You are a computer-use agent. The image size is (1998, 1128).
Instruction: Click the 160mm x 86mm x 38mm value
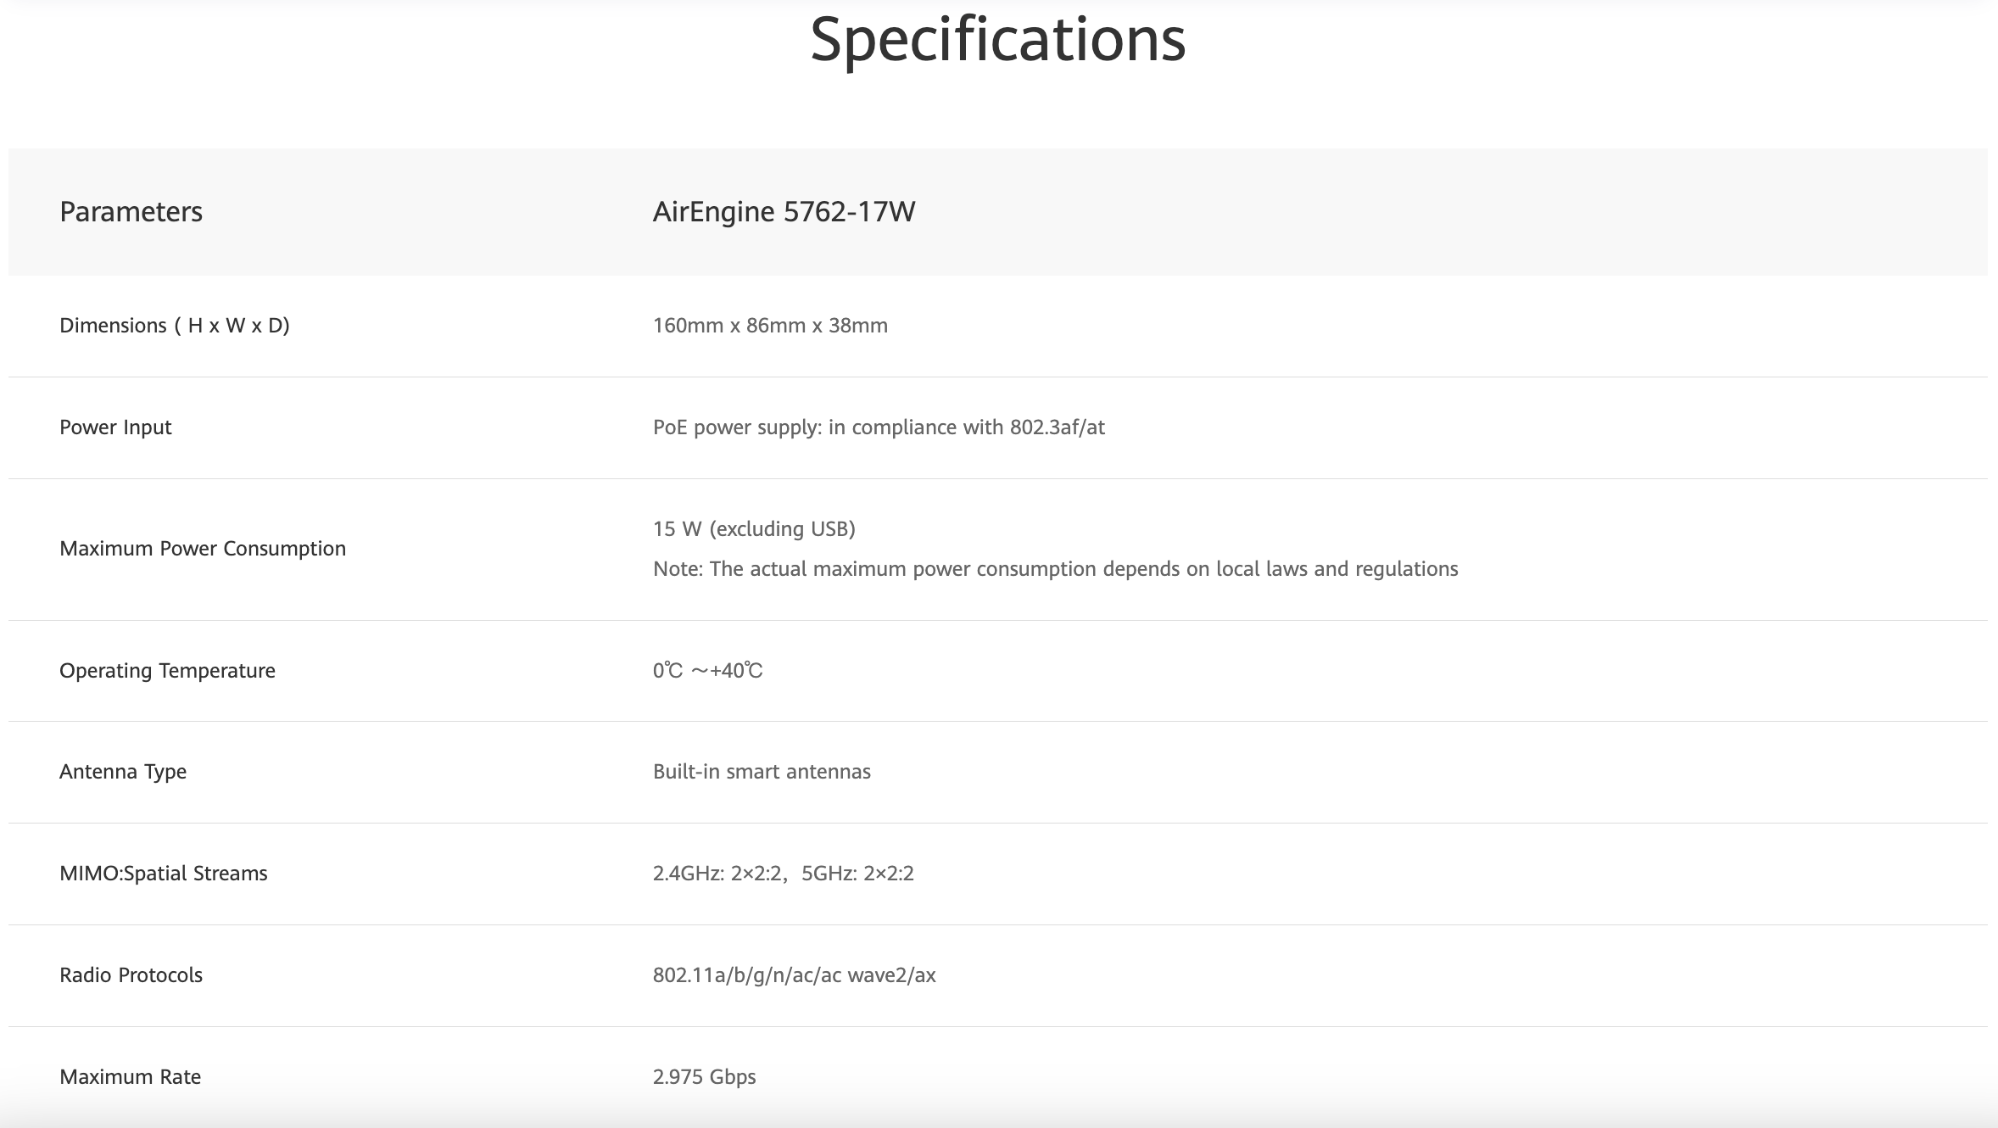click(x=770, y=326)
